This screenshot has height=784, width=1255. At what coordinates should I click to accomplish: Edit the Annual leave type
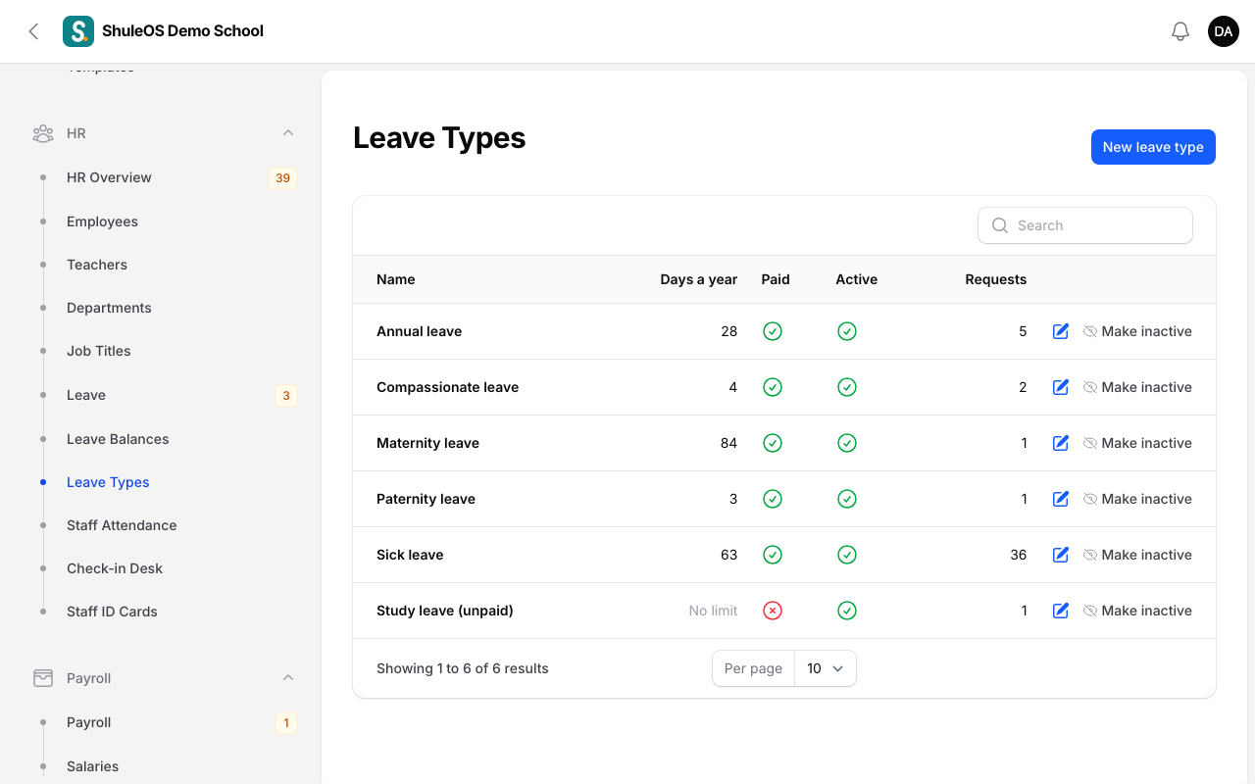click(1060, 331)
